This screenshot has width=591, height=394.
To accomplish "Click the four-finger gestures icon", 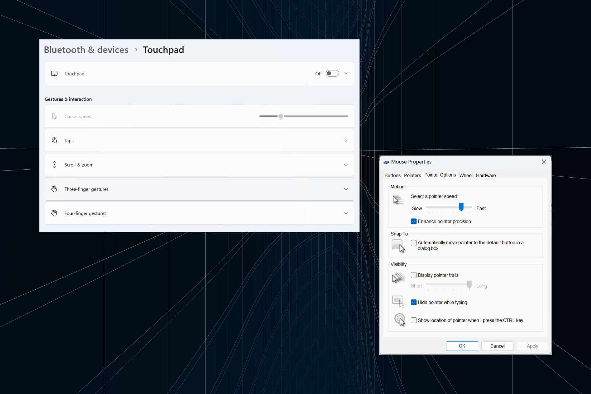I will (x=54, y=213).
